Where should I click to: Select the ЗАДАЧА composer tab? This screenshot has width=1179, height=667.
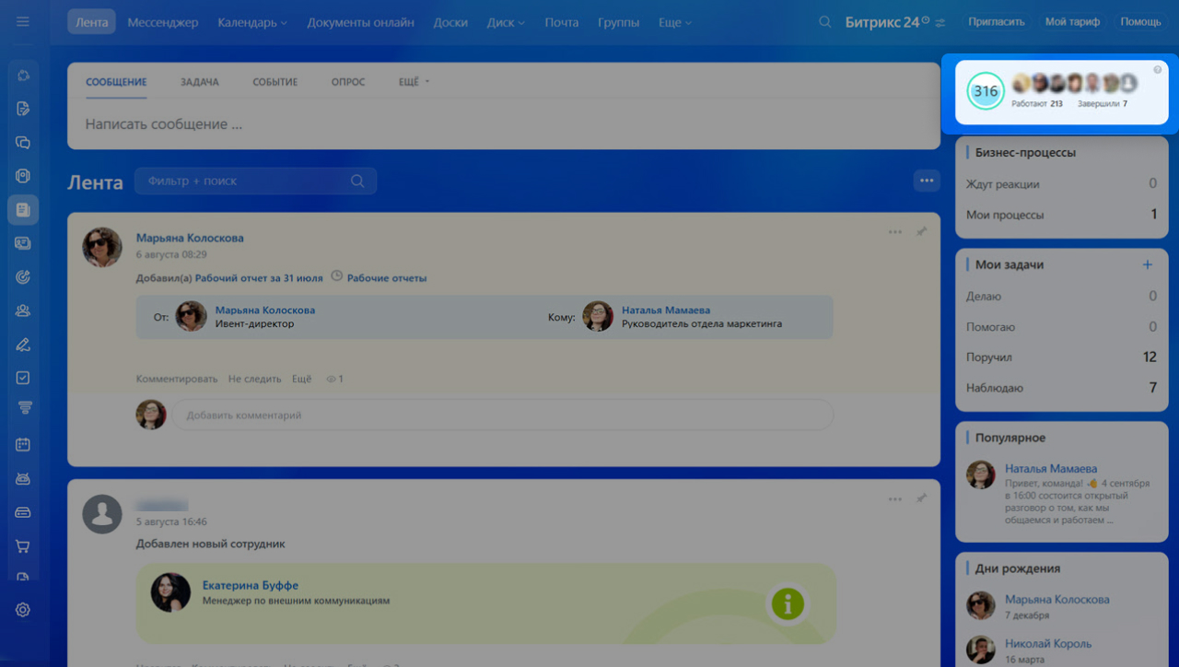[200, 82]
